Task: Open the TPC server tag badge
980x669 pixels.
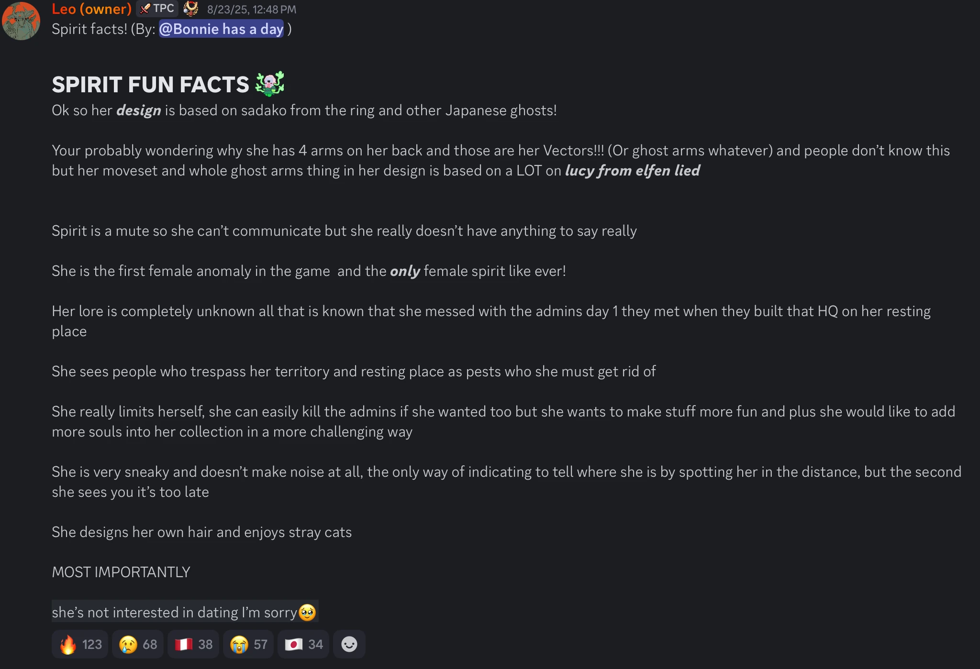Action: click(x=157, y=9)
